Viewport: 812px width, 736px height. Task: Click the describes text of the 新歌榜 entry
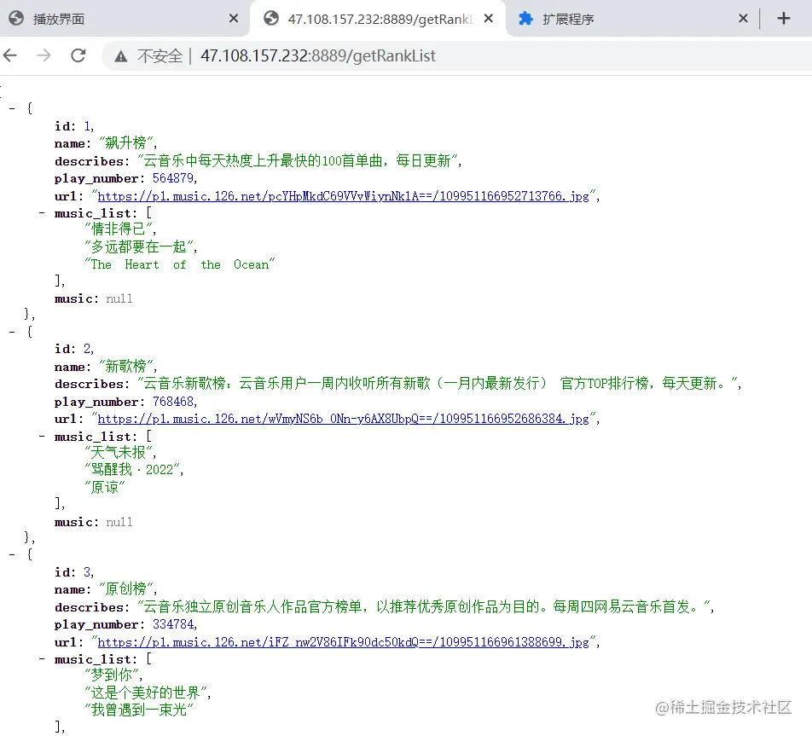click(438, 384)
